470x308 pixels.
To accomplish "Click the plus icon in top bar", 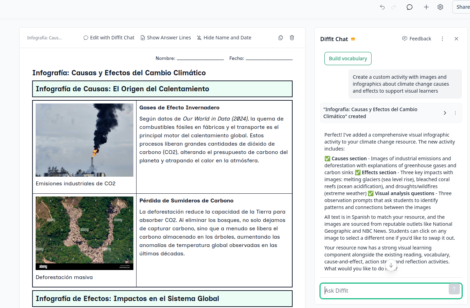I will (x=426, y=7).
